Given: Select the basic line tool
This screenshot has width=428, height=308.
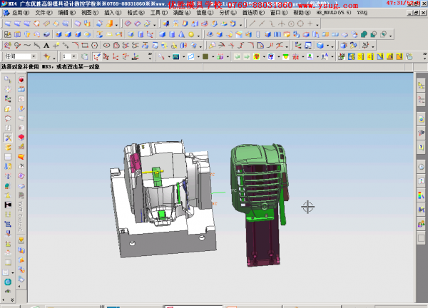Looking at the screenshot, I should click(x=253, y=24).
